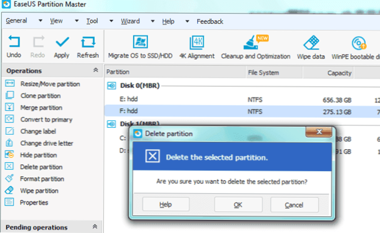The width and height of the screenshot is (380, 233).
Task: Open the View menu dropdown arrow
Action: [77, 21]
